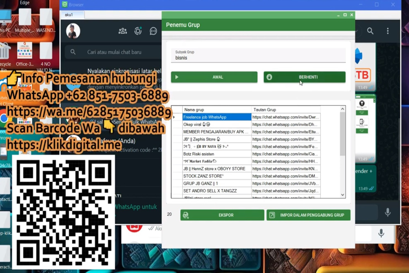The image size is (409, 273).
Task: Click IMPOR DALAM PENGGABUNG GRUP button
Action: [308, 215]
